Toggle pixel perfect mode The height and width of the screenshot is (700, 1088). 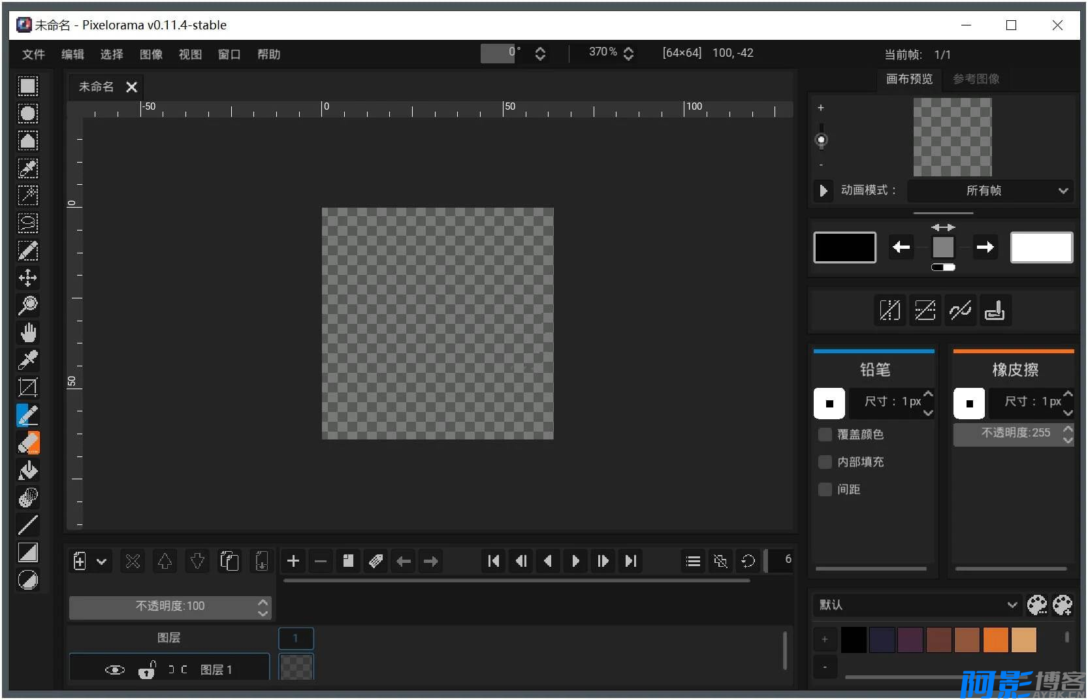pos(960,310)
